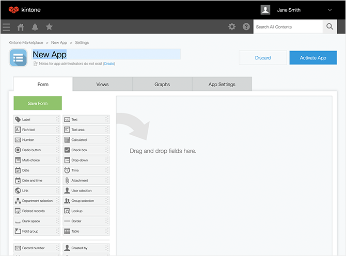
Task: Select the Related records field
Action: pos(37,211)
